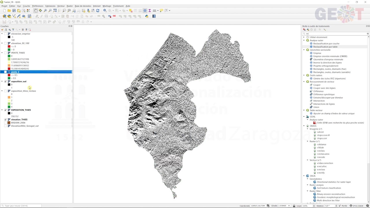The image size is (370, 208).
Task: Activate the Pan map hand tool
Action: (x=36, y=10)
